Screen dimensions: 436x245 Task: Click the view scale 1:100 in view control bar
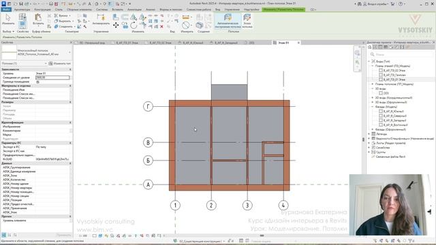pos(83,235)
